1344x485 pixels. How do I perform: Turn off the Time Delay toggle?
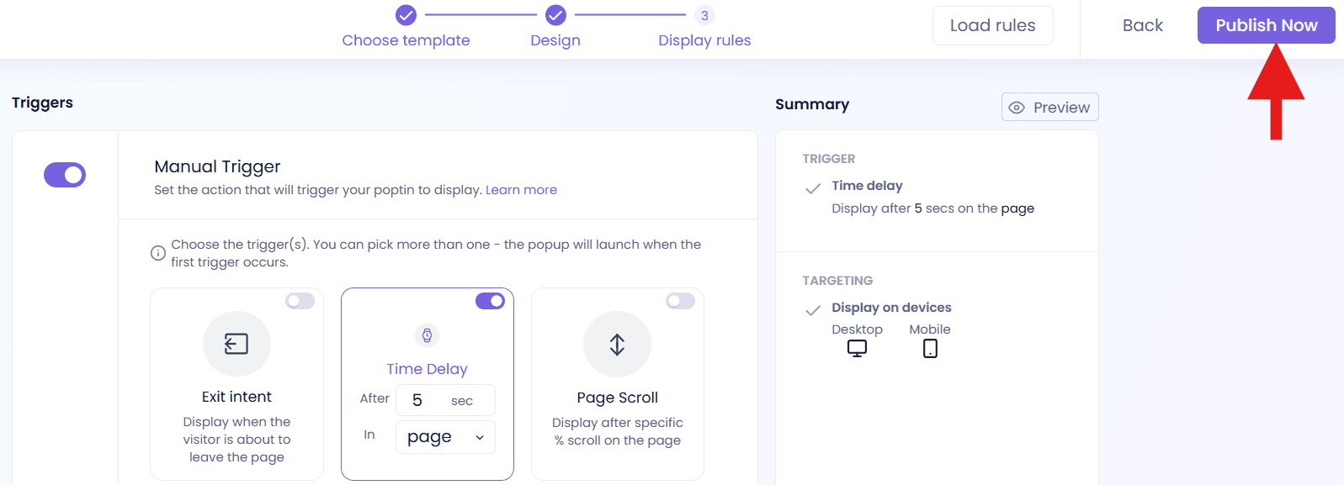[x=490, y=301]
